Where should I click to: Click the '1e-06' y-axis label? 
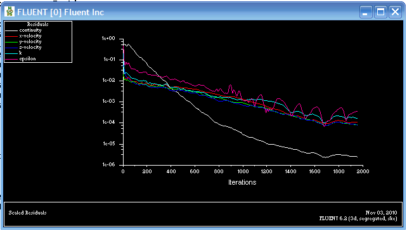click(109, 164)
